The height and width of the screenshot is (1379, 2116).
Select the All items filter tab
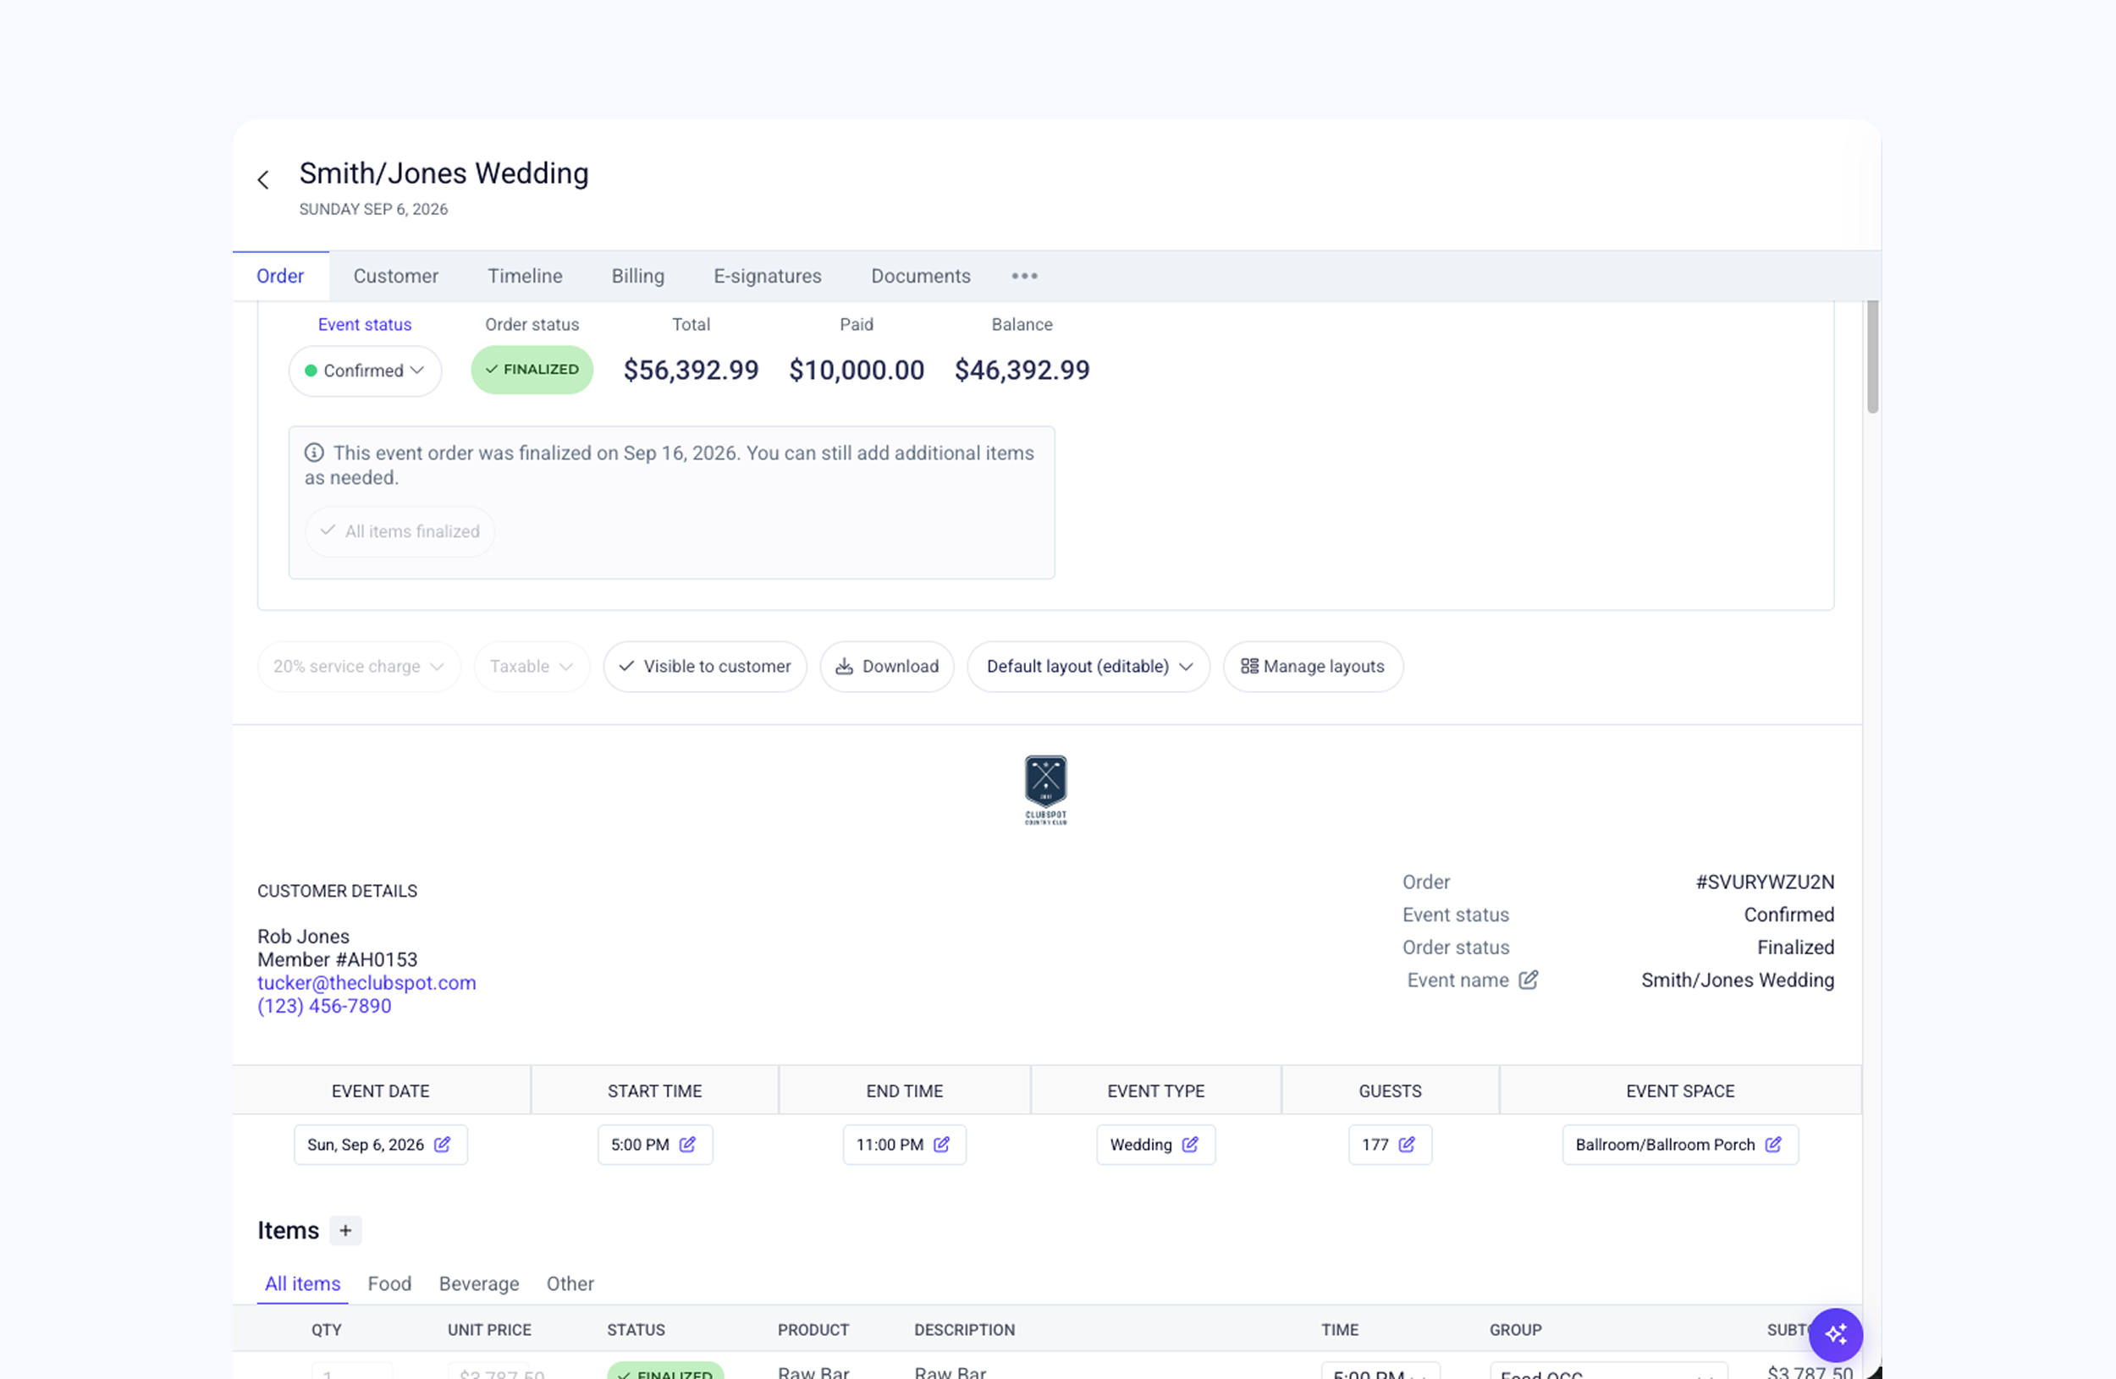tap(302, 1284)
